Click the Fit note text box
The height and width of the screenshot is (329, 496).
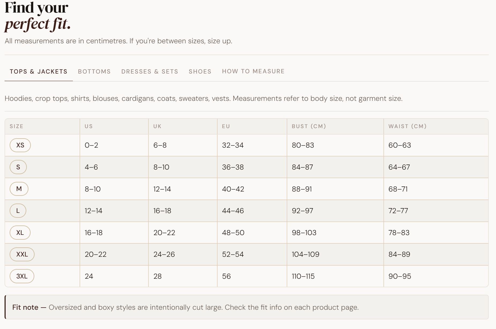point(247,307)
